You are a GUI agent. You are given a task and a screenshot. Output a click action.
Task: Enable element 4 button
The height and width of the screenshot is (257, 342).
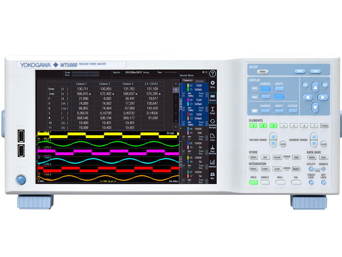pos(283,126)
